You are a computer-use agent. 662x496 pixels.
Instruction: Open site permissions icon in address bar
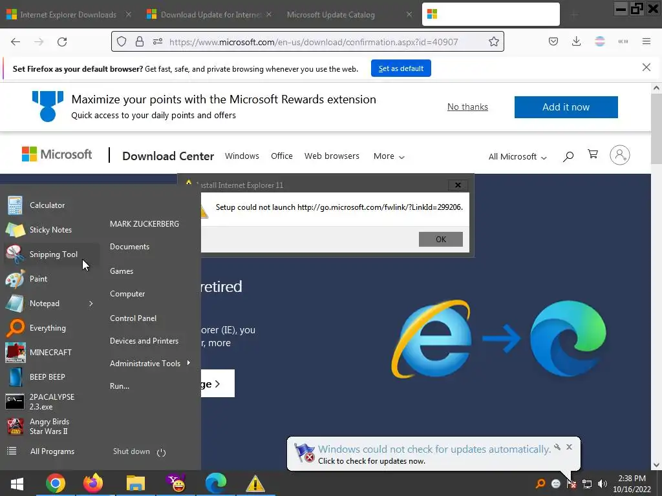(158, 42)
